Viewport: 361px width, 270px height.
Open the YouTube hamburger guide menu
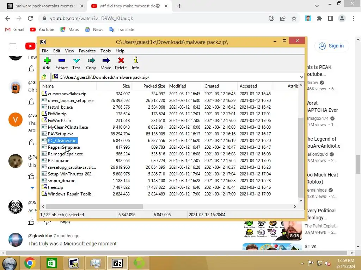pyautogui.click(x=13, y=46)
